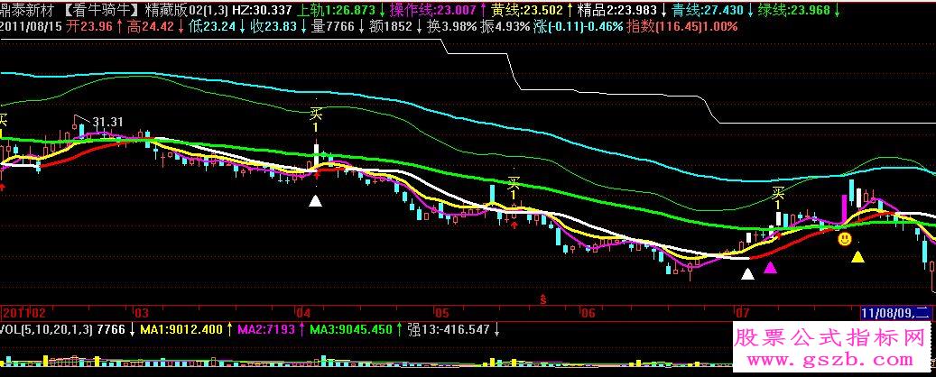The image size is (936, 377).
Task: Jump to month 03 on the timeline
Action: tap(141, 312)
